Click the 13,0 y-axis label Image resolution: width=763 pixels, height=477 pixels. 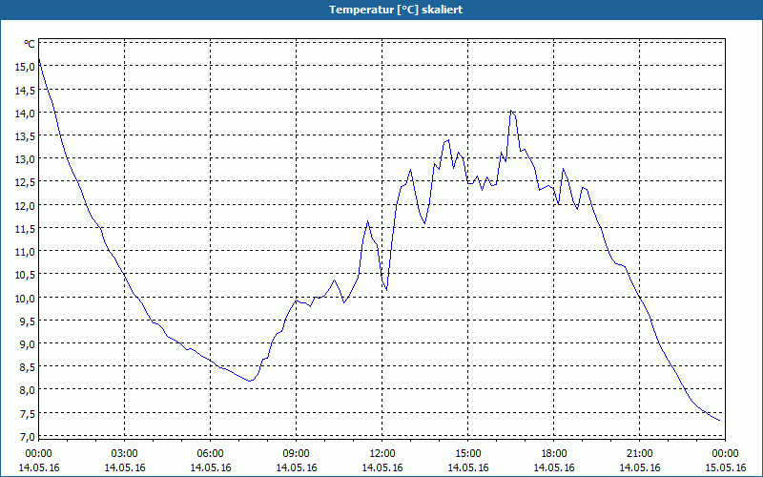25,159
